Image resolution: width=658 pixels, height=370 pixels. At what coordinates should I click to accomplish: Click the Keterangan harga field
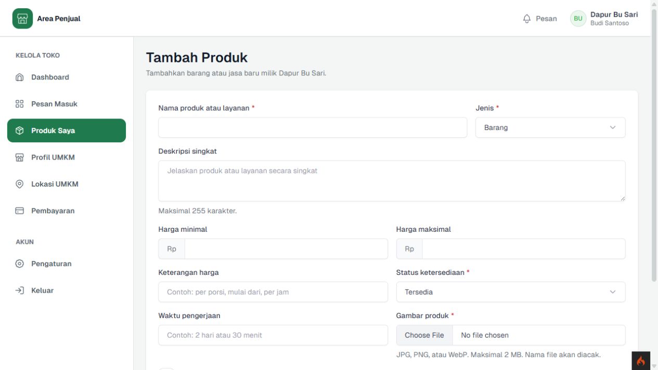coord(273,292)
